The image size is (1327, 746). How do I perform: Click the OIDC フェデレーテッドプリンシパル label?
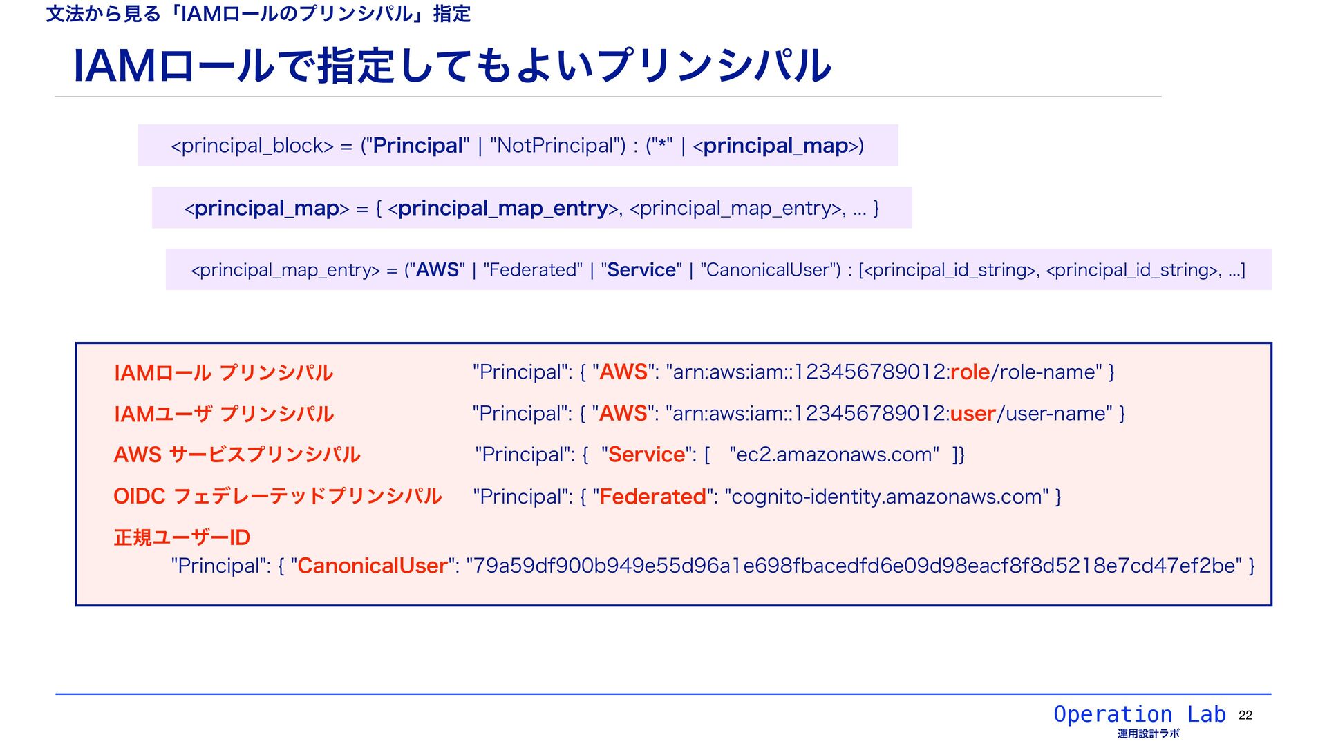[x=277, y=496]
